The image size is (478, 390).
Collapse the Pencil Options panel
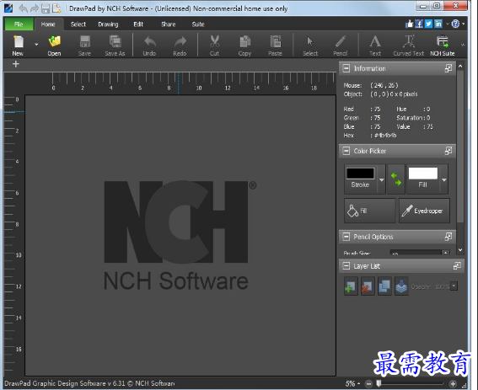(x=346, y=237)
